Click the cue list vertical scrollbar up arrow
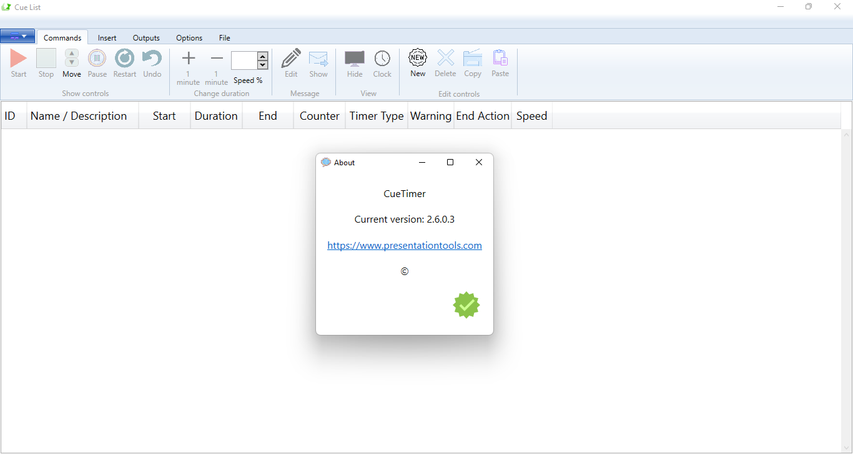The image size is (853, 454). (847, 134)
